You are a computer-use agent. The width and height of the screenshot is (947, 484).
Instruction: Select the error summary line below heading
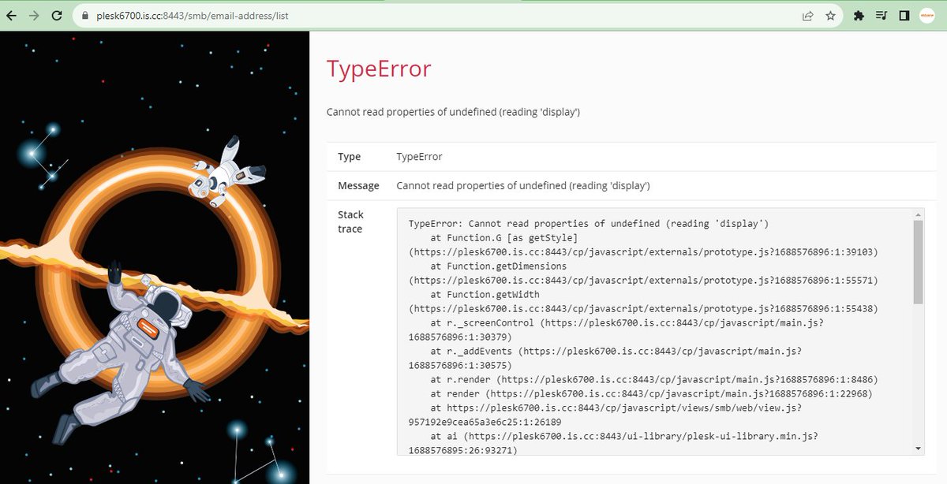[454, 112]
